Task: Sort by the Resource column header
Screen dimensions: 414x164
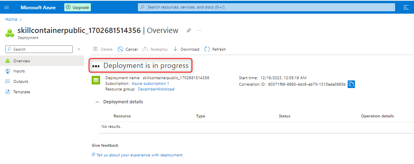Action: (122, 116)
